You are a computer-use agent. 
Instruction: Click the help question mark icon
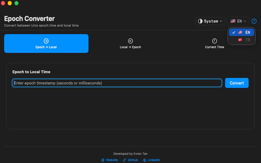pos(254,21)
